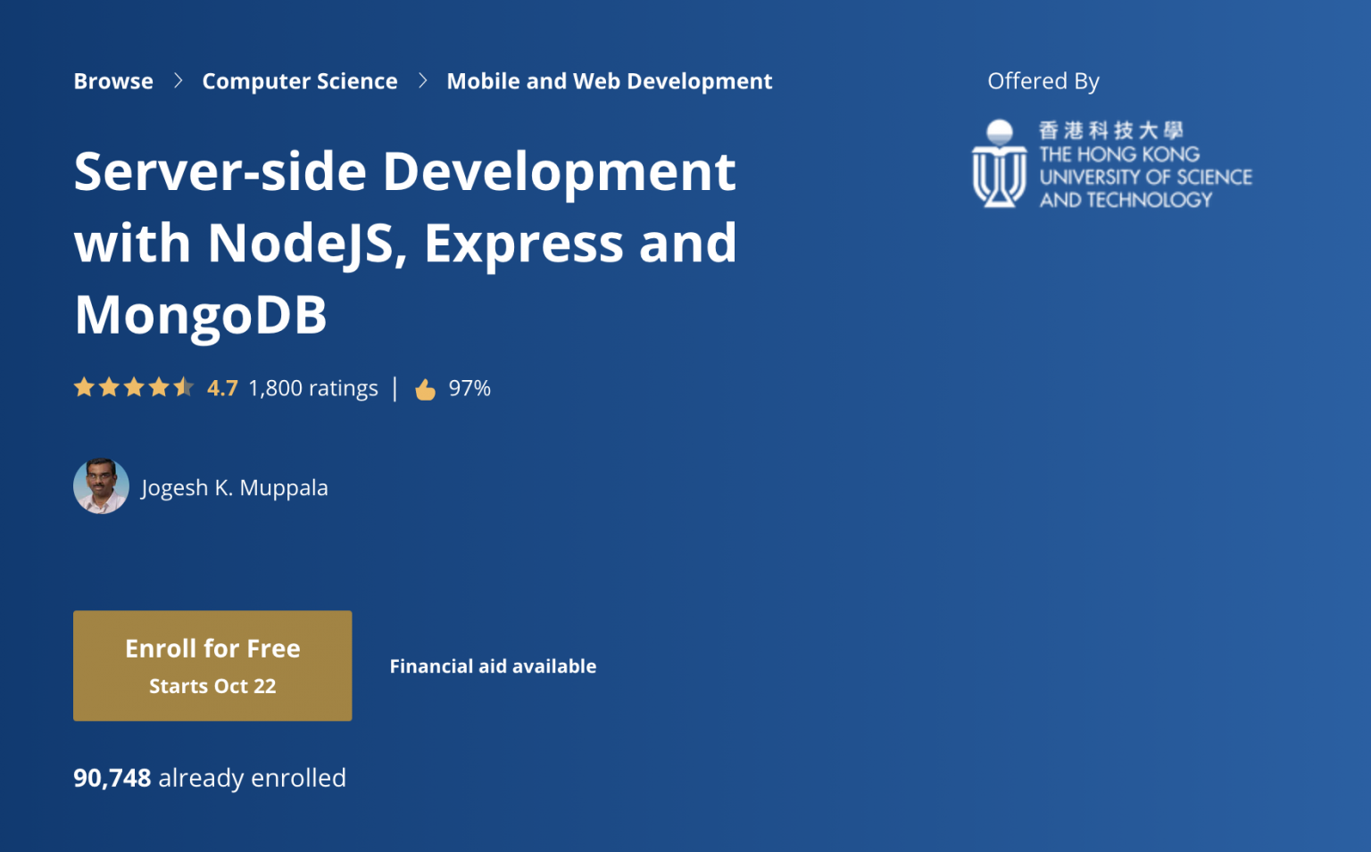
Task: Click the star rating icons
Action: coord(134,387)
